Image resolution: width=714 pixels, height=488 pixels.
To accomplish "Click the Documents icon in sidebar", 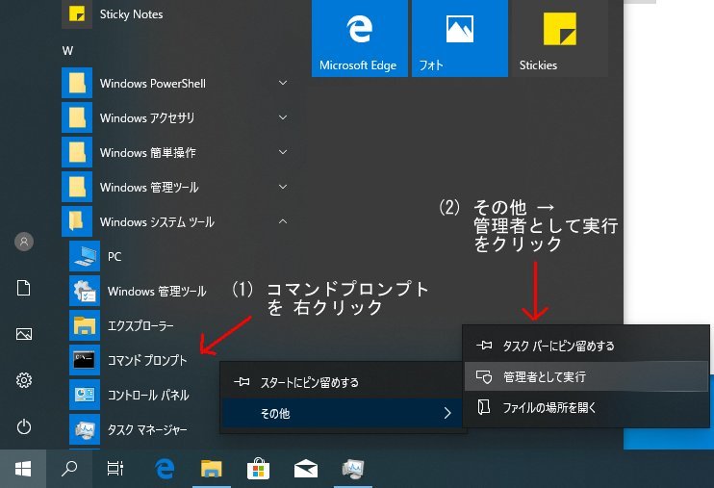I will [x=24, y=288].
